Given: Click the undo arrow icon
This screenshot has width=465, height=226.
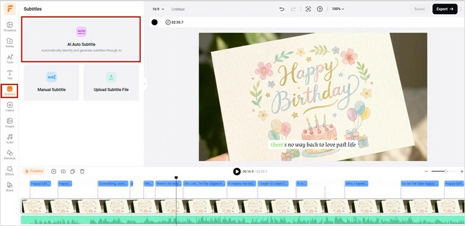Looking at the screenshot, I should click(x=282, y=9).
